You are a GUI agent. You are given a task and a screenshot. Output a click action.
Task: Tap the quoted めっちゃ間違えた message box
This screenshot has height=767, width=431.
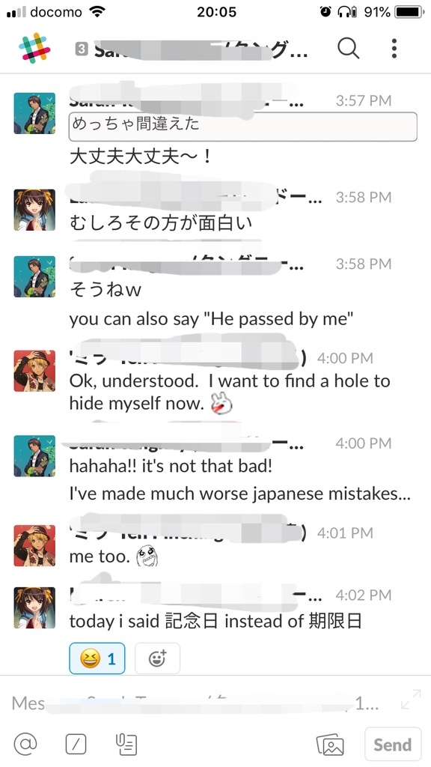[243, 126]
